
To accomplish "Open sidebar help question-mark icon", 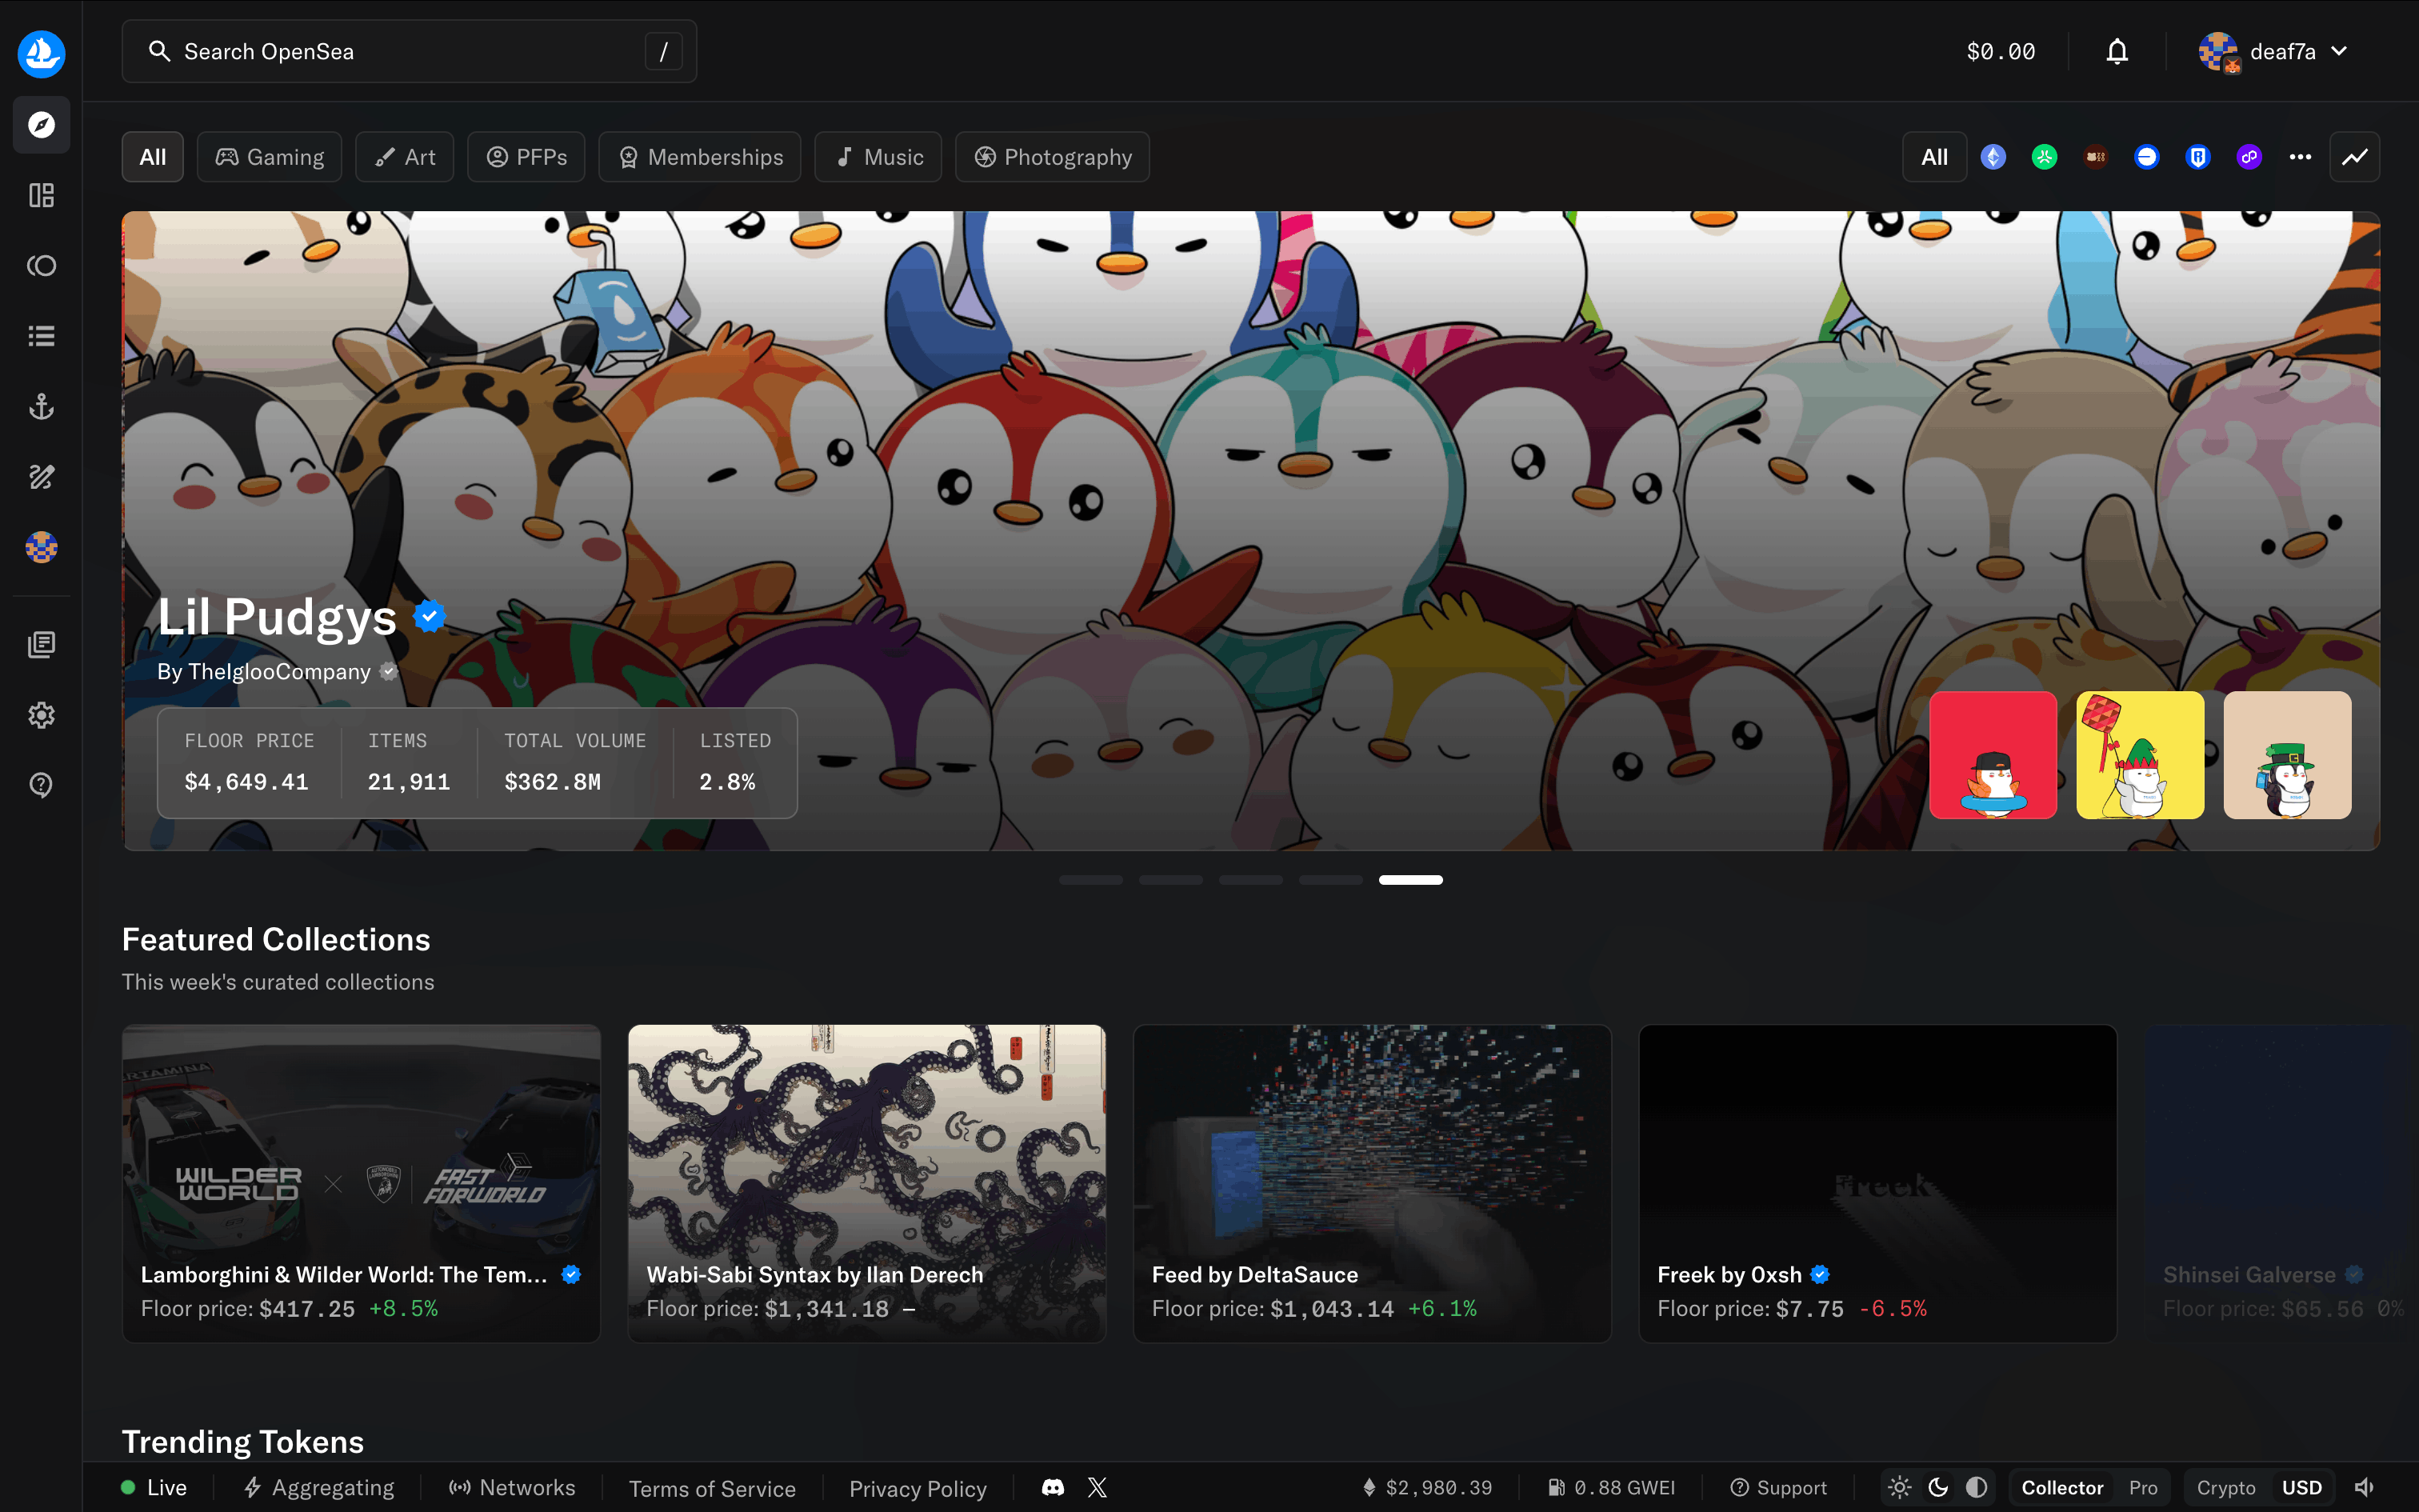I will 41,785.
